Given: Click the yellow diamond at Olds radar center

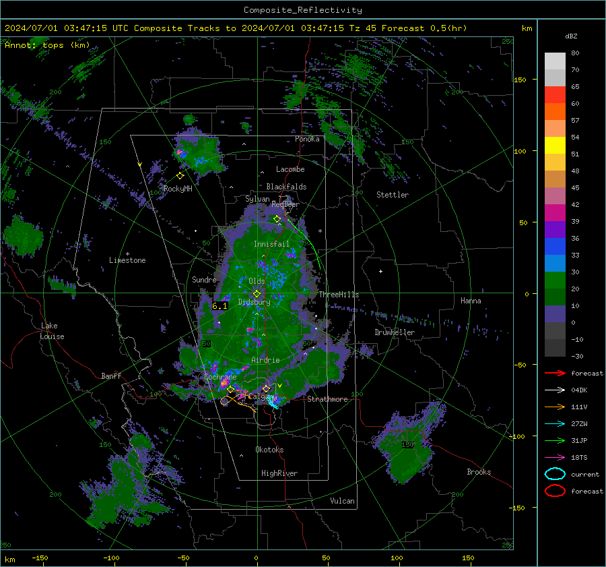Looking at the screenshot, I should [x=257, y=294].
